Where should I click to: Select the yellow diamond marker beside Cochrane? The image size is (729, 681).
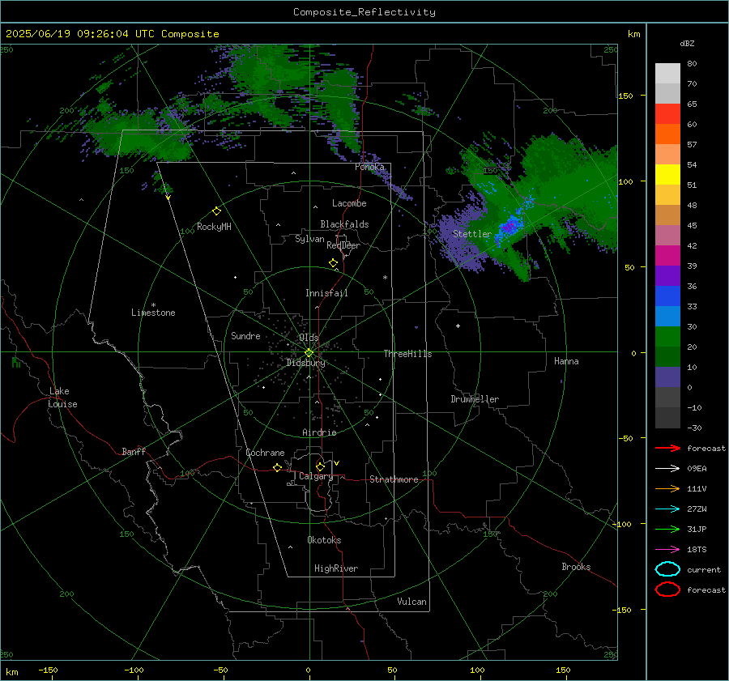tap(277, 468)
